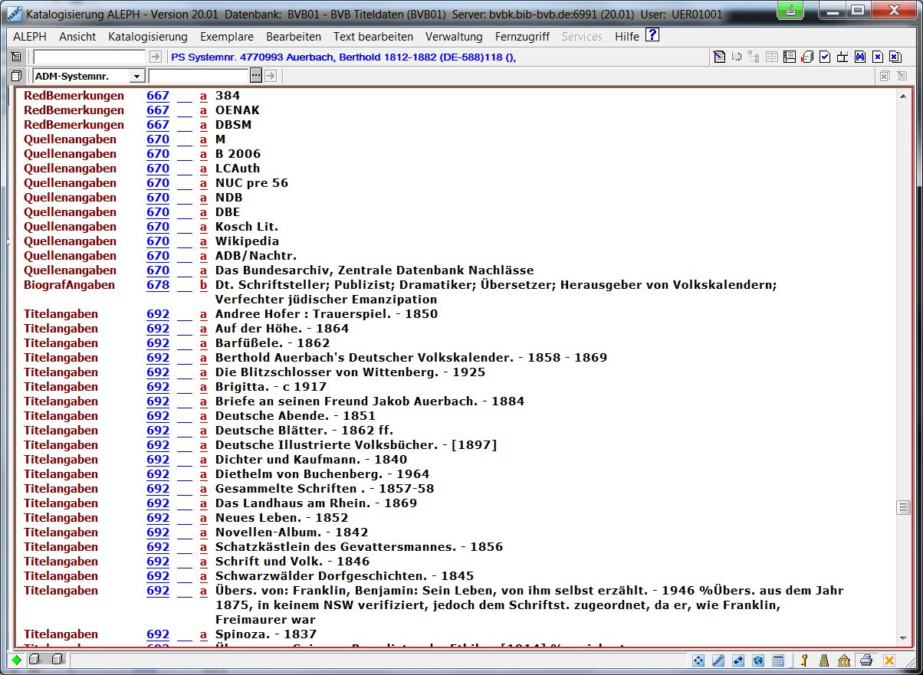The width and height of the screenshot is (923, 675).
Task: Click the vertical scrollbar thumb
Action: point(904,507)
